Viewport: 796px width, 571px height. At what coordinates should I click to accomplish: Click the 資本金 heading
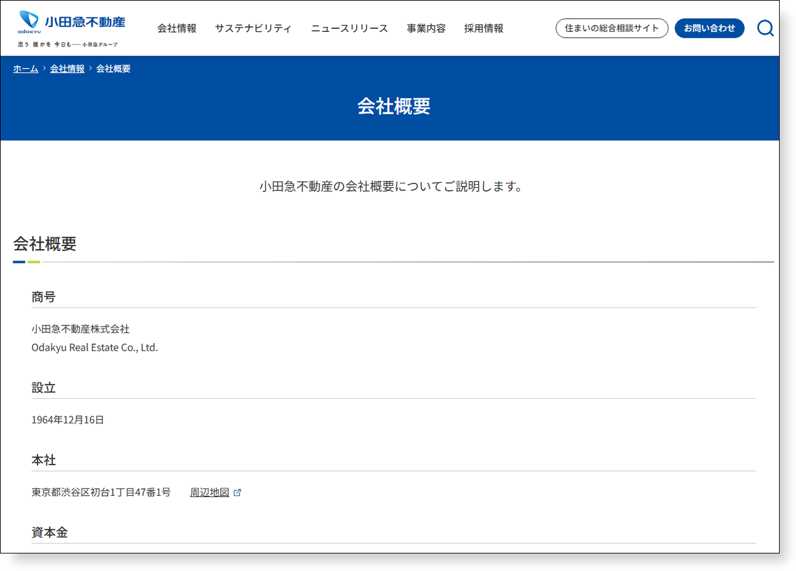[x=50, y=532]
